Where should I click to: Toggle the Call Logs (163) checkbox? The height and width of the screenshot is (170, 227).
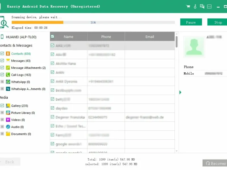[x=2, y=75]
